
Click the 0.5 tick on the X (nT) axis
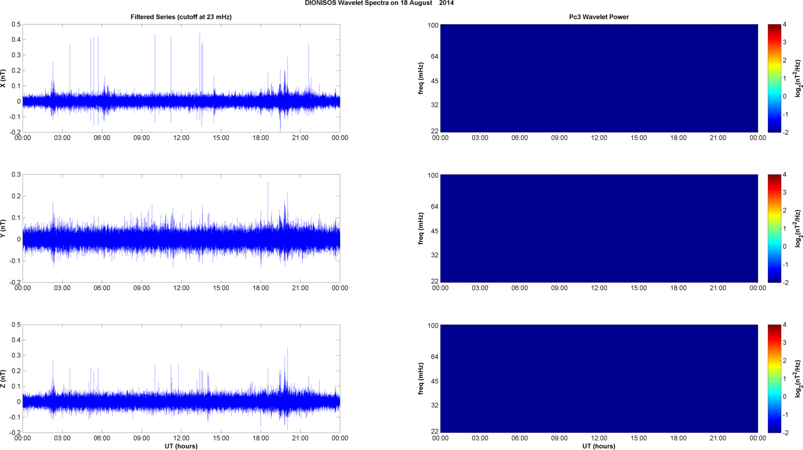[16, 25]
